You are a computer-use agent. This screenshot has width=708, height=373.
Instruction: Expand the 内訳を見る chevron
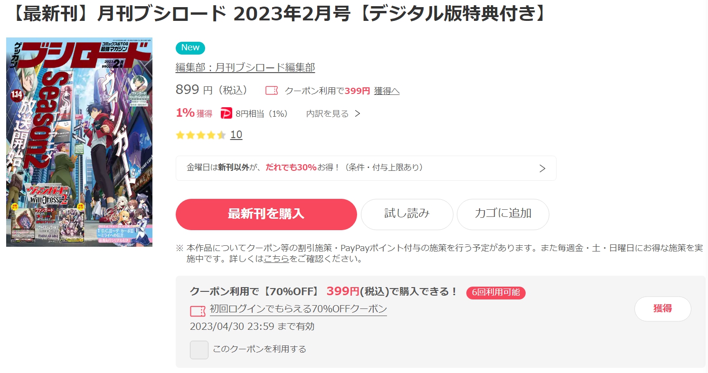(358, 114)
